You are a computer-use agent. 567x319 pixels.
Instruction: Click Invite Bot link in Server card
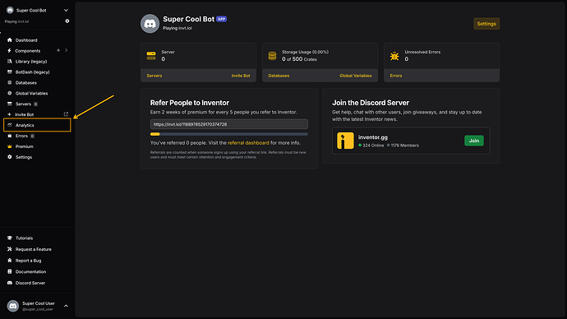pyautogui.click(x=241, y=76)
